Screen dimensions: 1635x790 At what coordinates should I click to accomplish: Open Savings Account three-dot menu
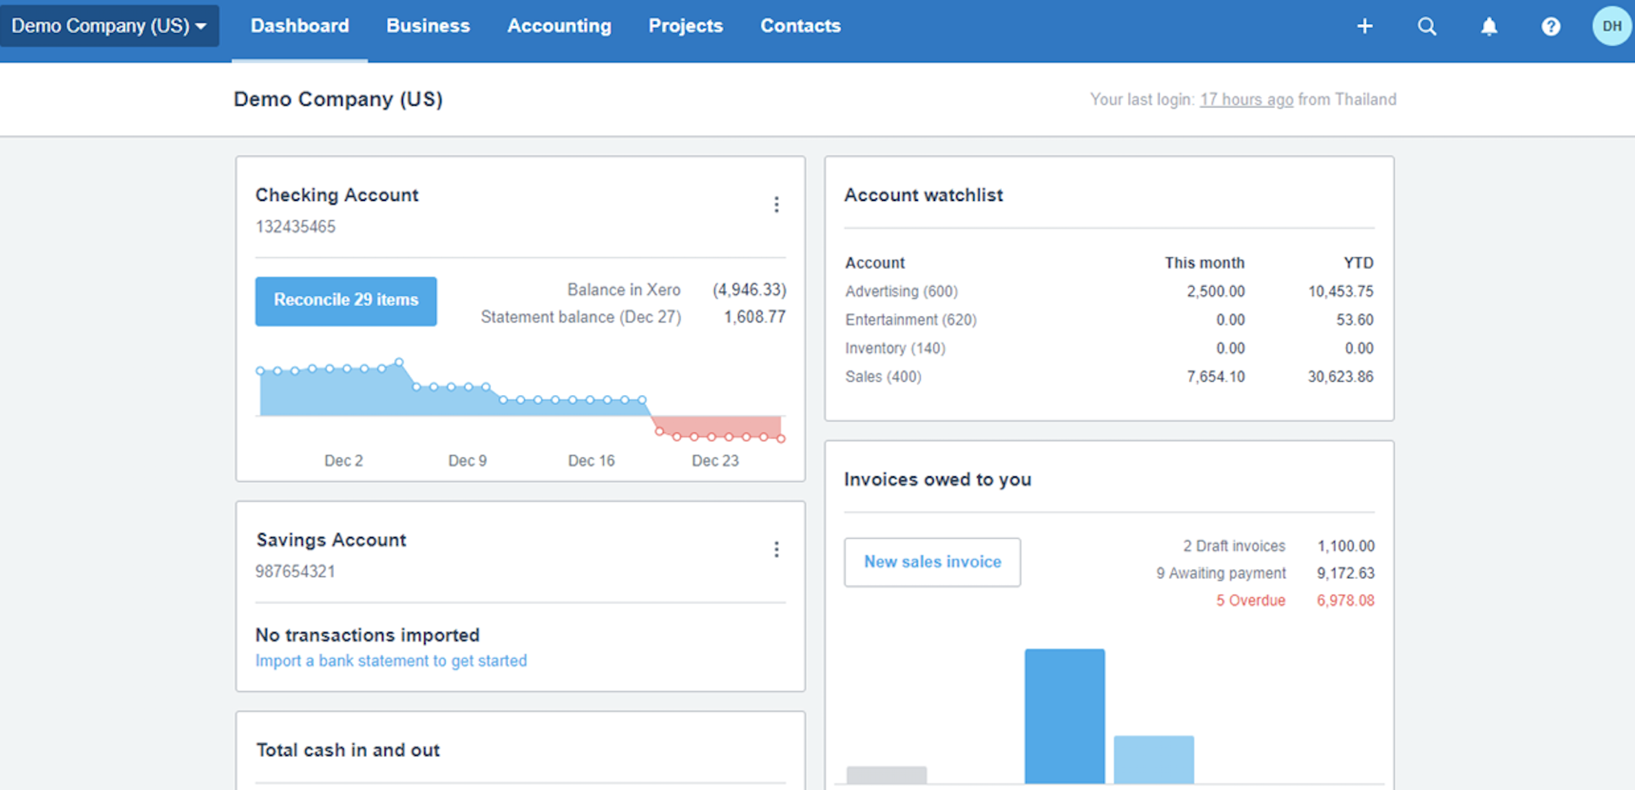tap(776, 549)
